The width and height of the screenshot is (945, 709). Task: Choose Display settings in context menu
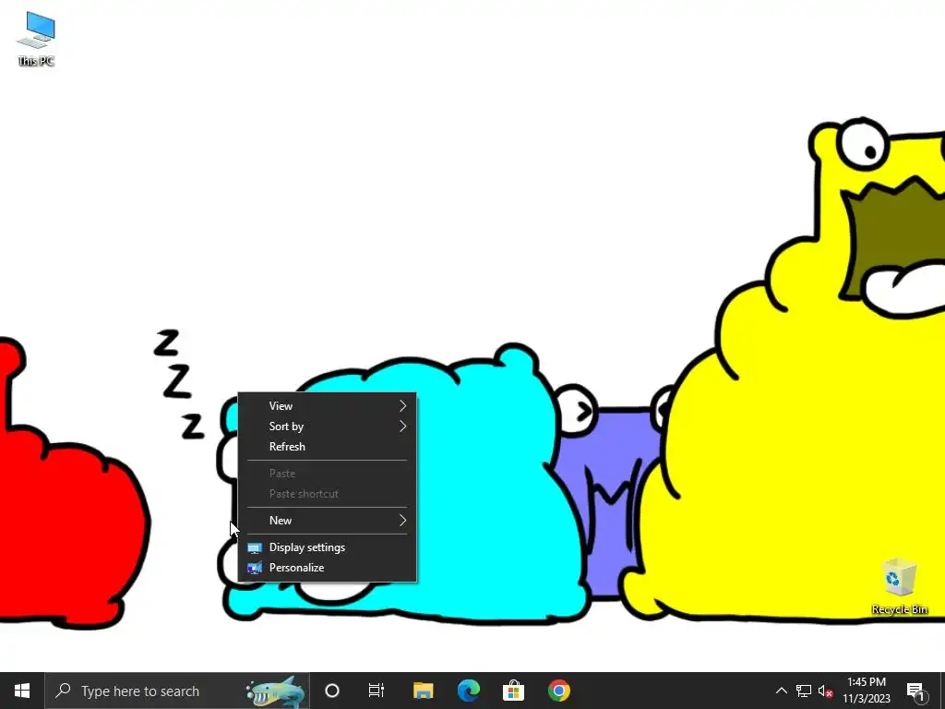click(328, 547)
